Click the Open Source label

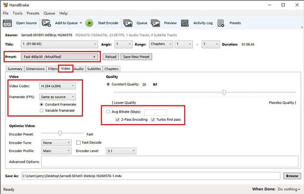26,23
